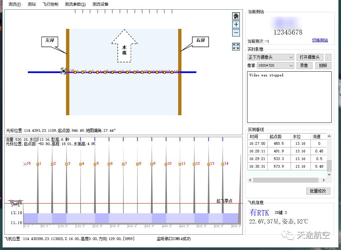341x250 pixels.
Task: Toggle fullscreen map with expand arrows icon
Action: pos(236,46)
